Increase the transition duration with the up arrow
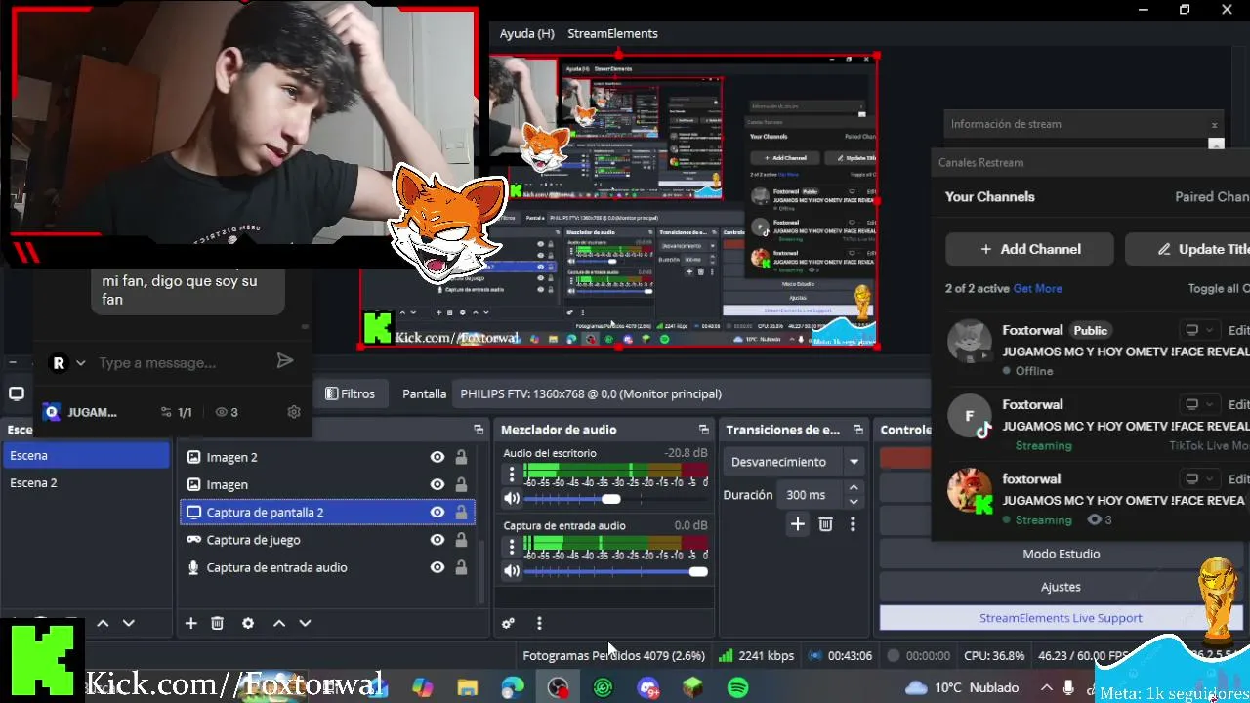 click(x=854, y=488)
